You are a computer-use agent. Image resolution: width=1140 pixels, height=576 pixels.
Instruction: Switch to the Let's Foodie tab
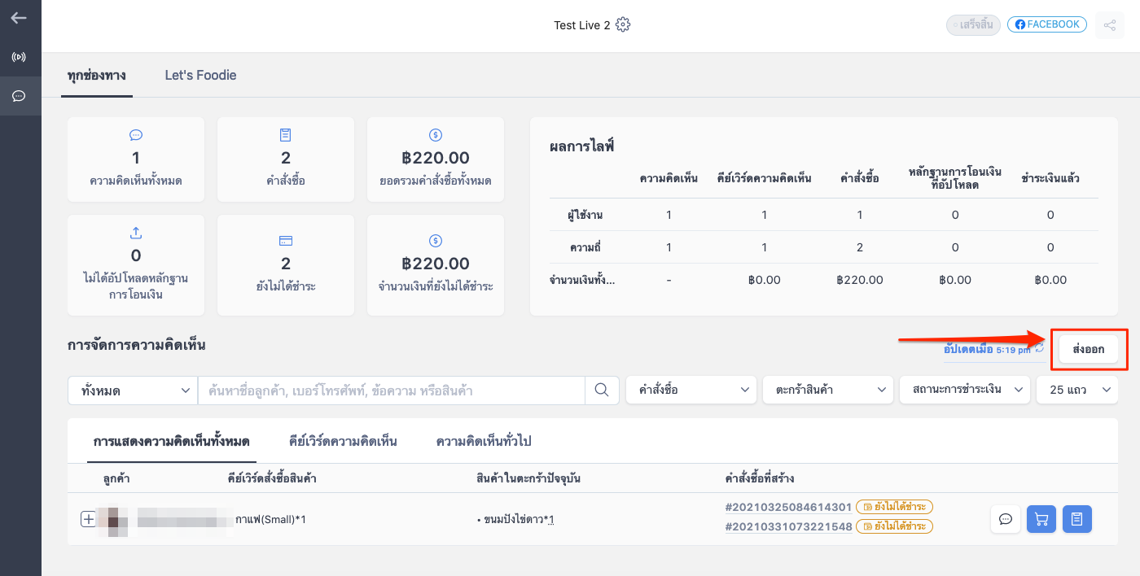point(200,76)
